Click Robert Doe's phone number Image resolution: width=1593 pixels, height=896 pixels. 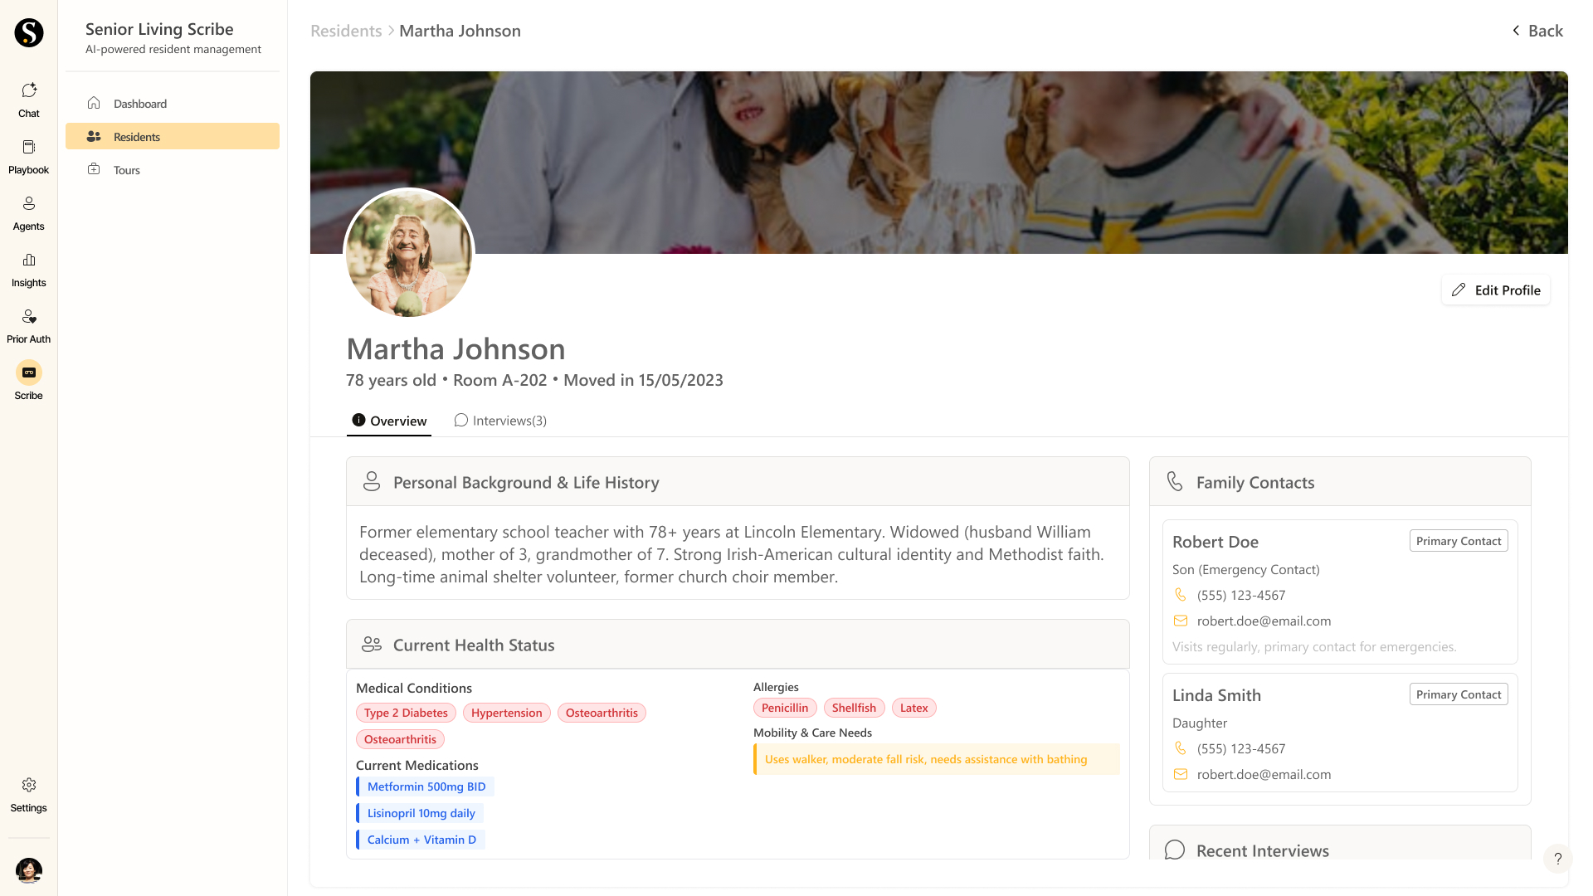tap(1241, 595)
